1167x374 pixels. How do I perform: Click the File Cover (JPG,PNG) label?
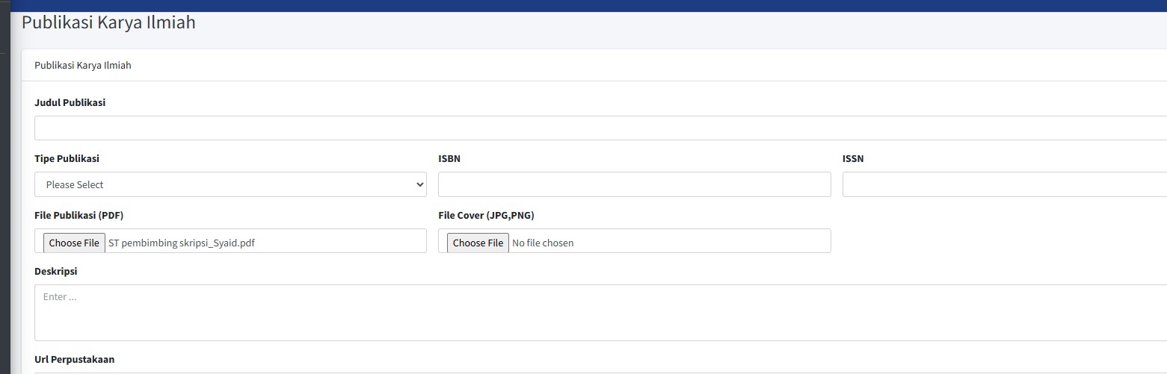pyautogui.click(x=486, y=215)
